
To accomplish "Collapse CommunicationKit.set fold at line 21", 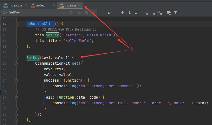I will pos(16,64).
